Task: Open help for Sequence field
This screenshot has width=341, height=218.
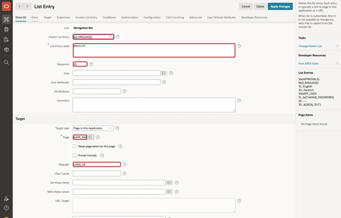Action: (91, 64)
